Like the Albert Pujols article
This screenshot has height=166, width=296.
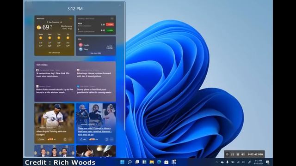(41, 139)
